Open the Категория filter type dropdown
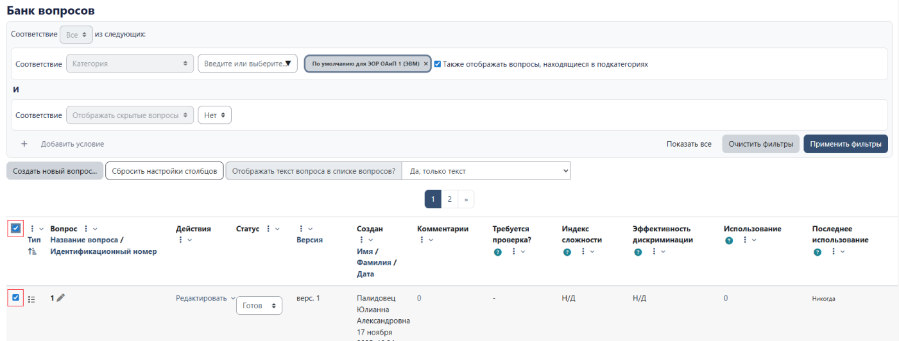Viewport: 899px width, 341px height. 130,64
